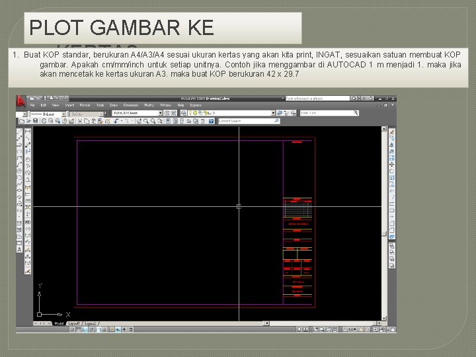This screenshot has height=357, width=476.
Task: Select the Zoom Window tool
Action: (x=153, y=121)
